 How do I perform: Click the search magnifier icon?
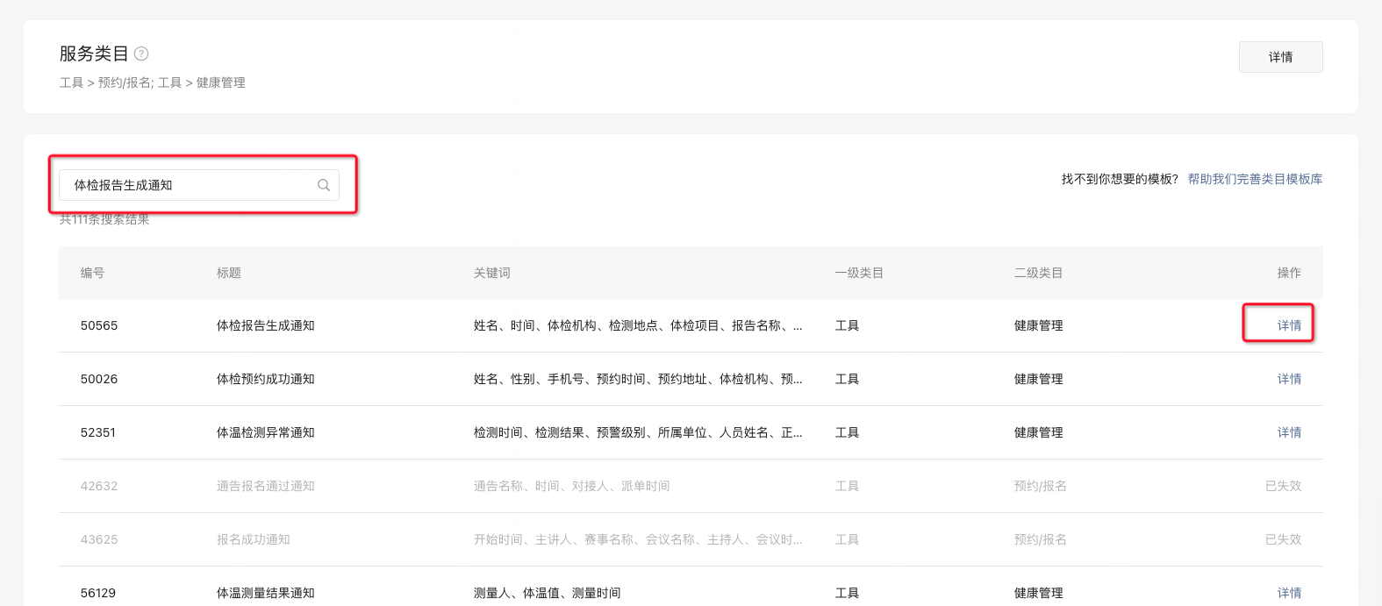[324, 185]
